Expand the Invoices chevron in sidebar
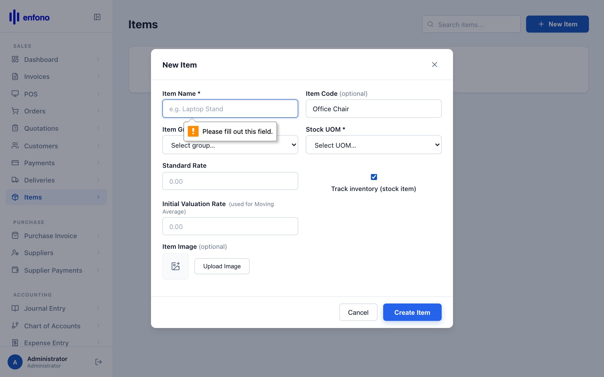This screenshot has height=377, width=604. tap(98, 76)
